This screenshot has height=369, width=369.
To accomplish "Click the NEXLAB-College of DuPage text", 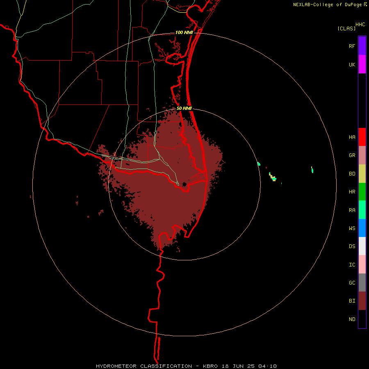I will pos(327,5).
